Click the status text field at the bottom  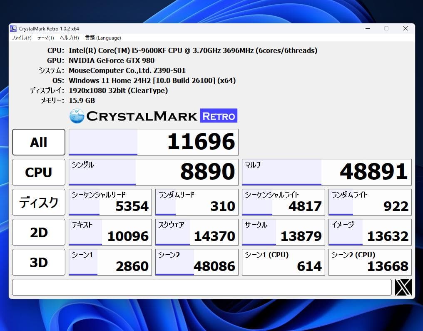pos(202,287)
